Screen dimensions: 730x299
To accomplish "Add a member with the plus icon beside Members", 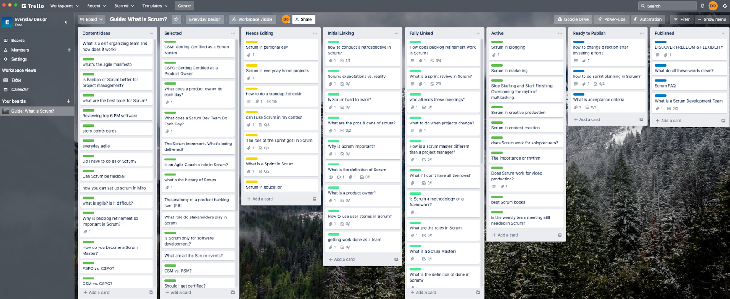I will 69,50.
